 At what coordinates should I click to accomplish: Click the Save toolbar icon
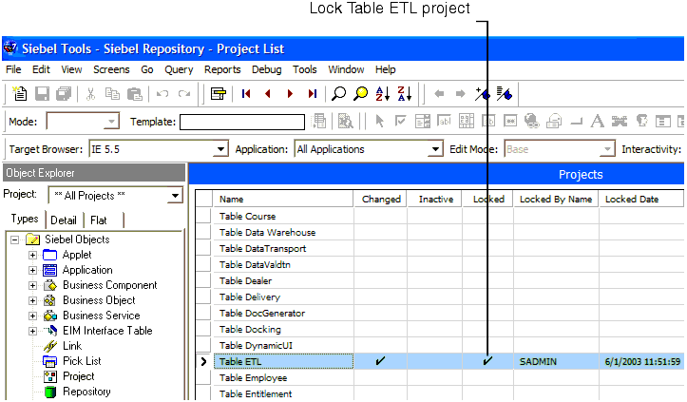coord(42,93)
